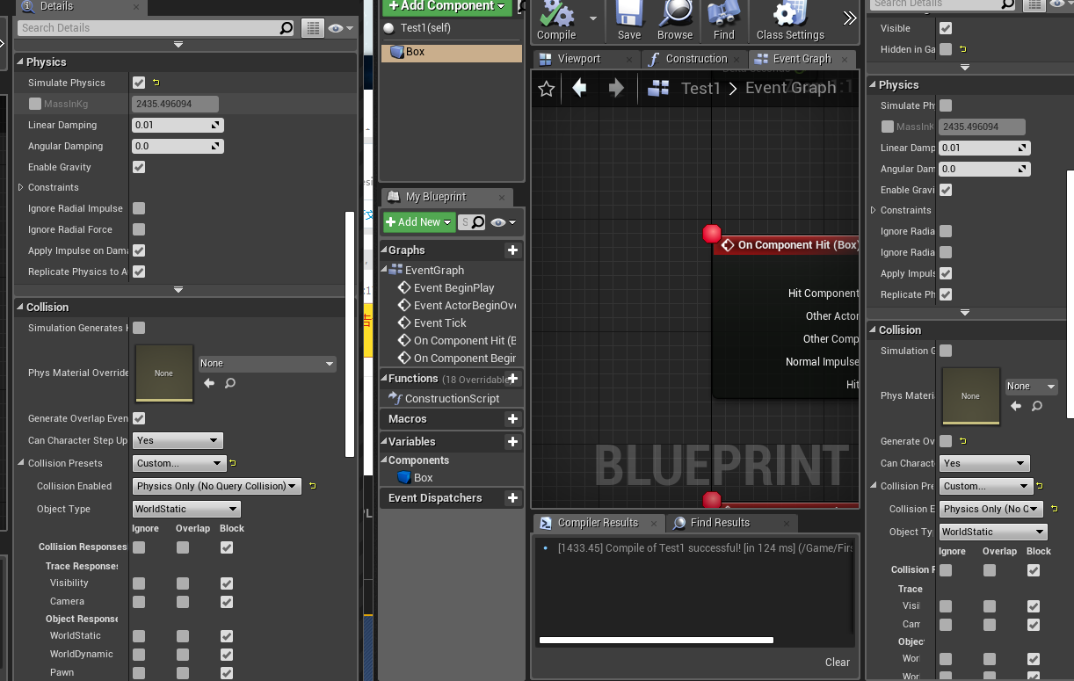Toggle the Enable Gravity checkbox

click(x=137, y=167)
